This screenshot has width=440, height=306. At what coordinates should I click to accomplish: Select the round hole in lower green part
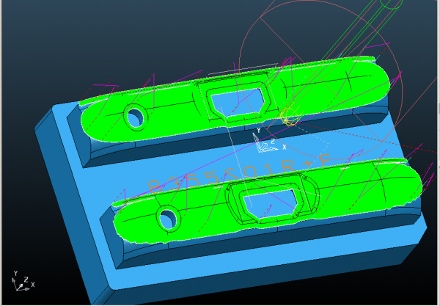[x=169, y=218]
